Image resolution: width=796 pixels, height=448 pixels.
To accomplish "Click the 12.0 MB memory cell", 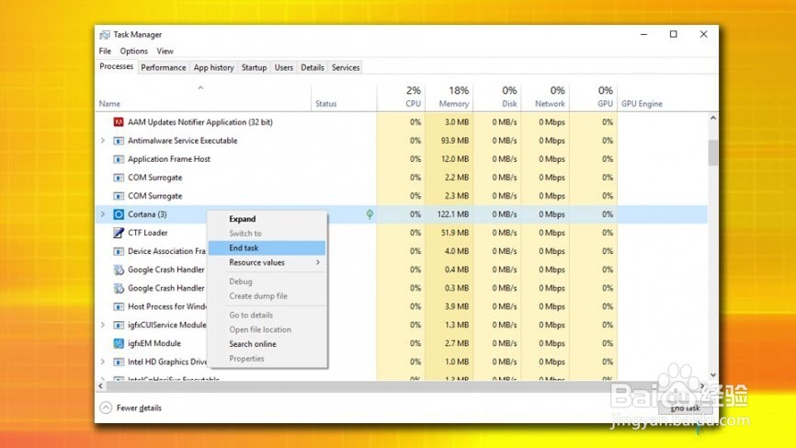I will [449, 159].
